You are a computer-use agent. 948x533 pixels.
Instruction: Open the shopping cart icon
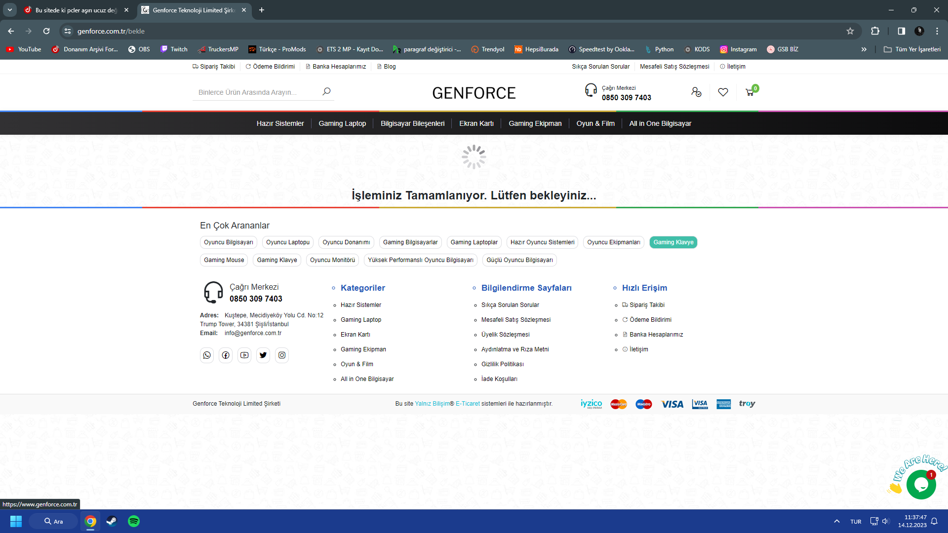pos(750,92)
